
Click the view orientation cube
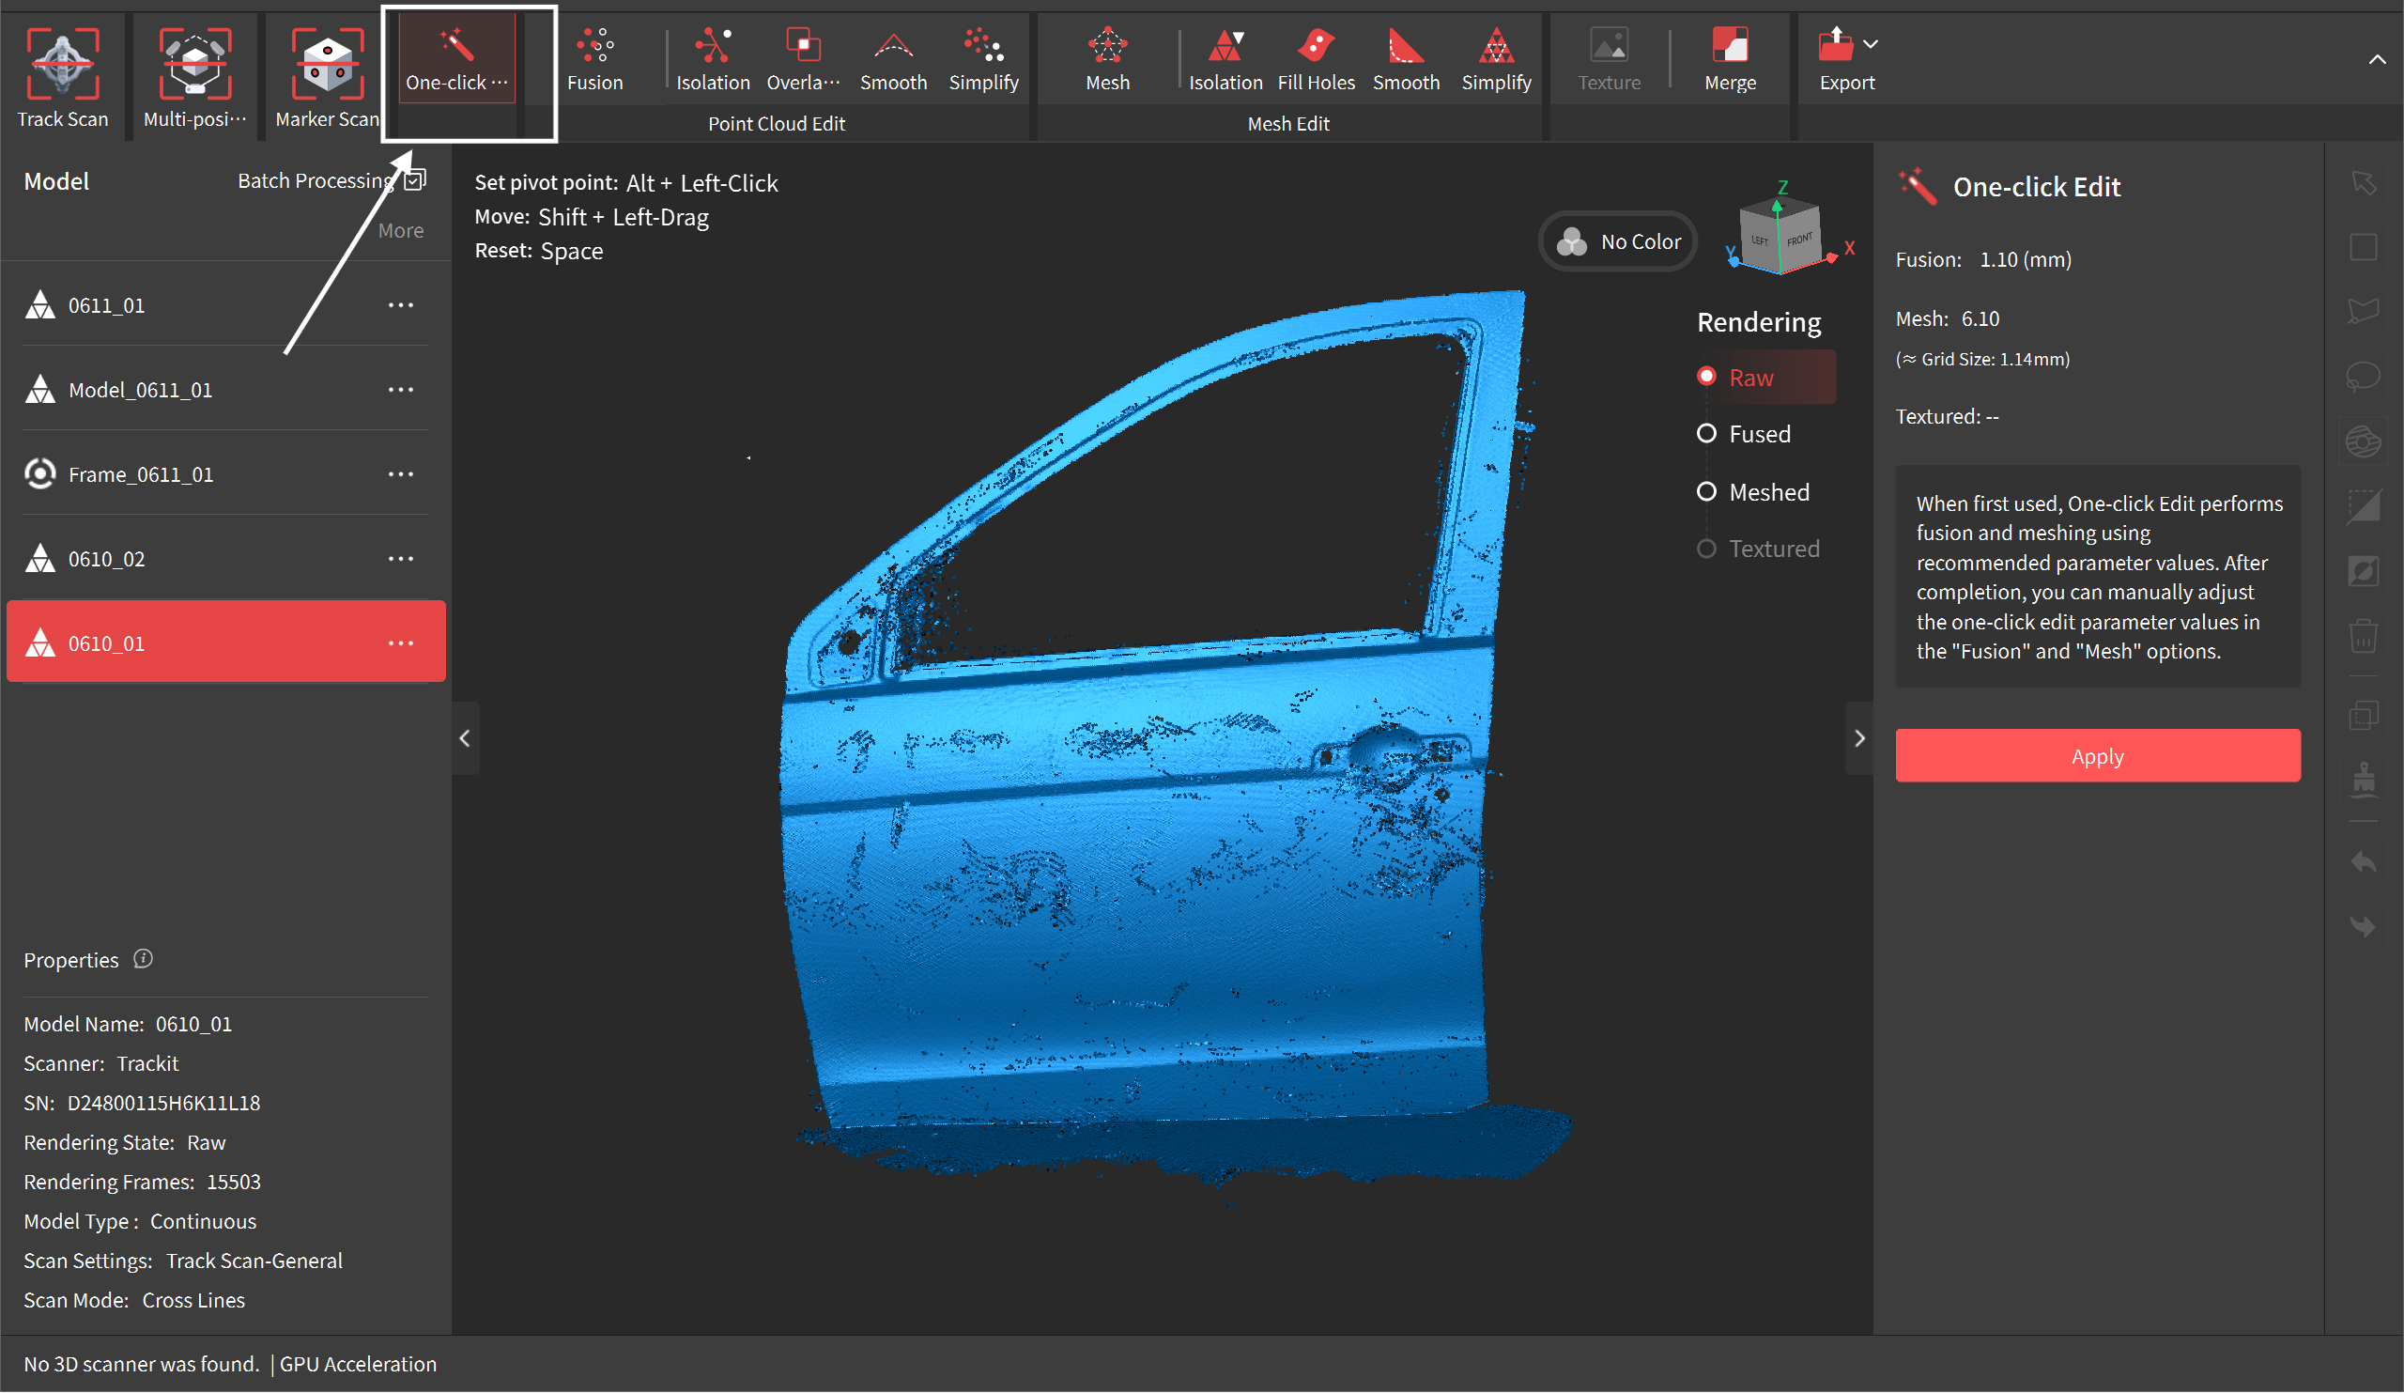point(1780,235)
